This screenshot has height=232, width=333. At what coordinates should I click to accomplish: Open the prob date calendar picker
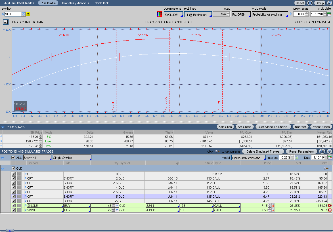pos(329,14)
